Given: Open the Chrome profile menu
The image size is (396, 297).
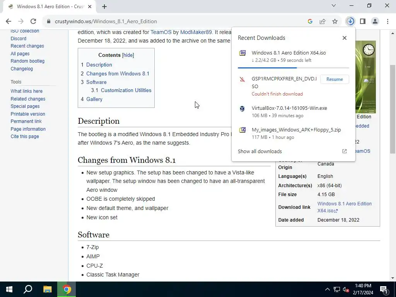Looking at the screenshot, I should point(375,22).
